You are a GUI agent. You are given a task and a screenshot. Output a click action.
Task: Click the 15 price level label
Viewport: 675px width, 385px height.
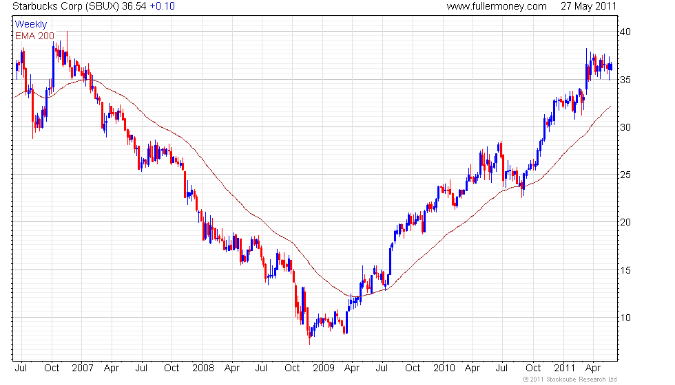tap(624, 269)
